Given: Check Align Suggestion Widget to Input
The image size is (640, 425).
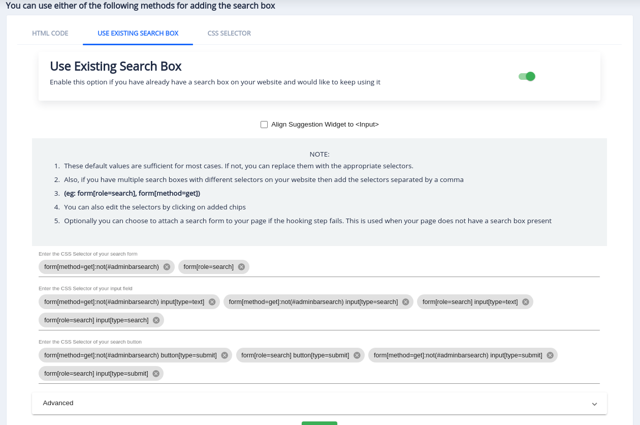Looking at the screenshot, I should (264, 124).
